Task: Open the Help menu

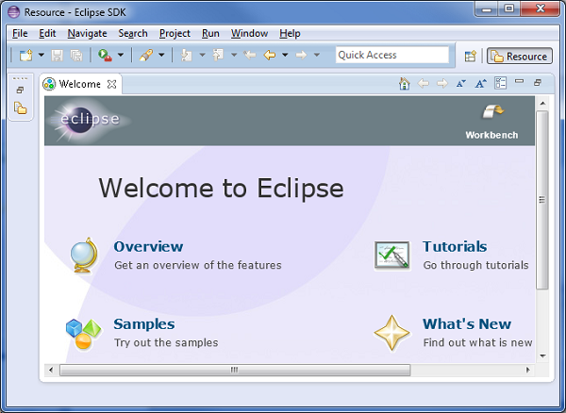Action: [x=290, y=34]
